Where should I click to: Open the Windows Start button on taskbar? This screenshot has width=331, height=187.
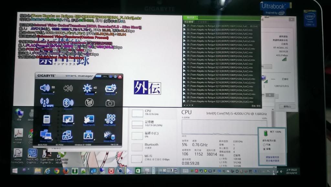pyautogui.click(x=15, y=171)
